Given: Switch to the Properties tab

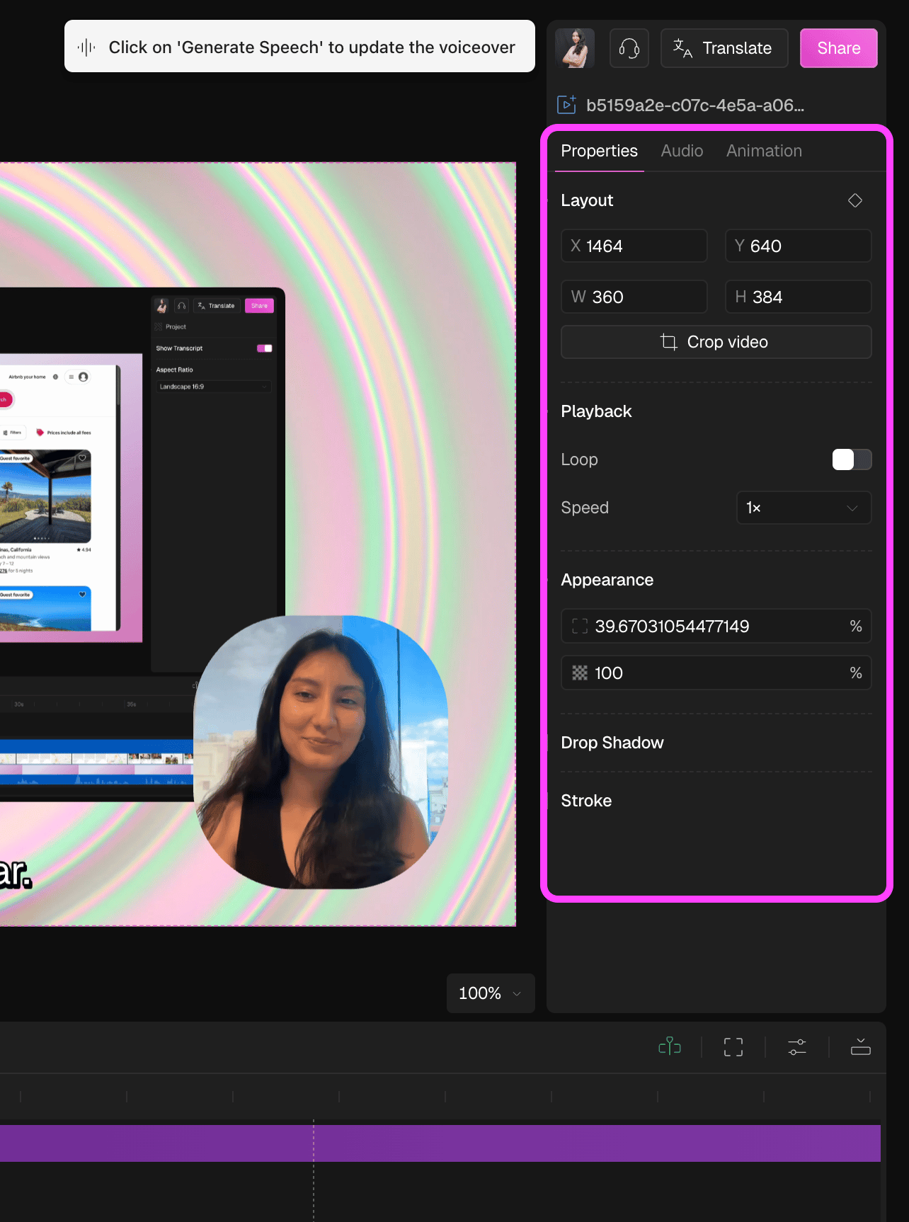Looking at the screenshot, I should click(x=599, y=151).
